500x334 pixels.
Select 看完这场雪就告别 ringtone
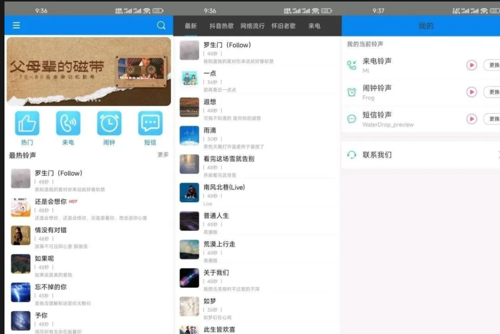[x=257, y=165]
